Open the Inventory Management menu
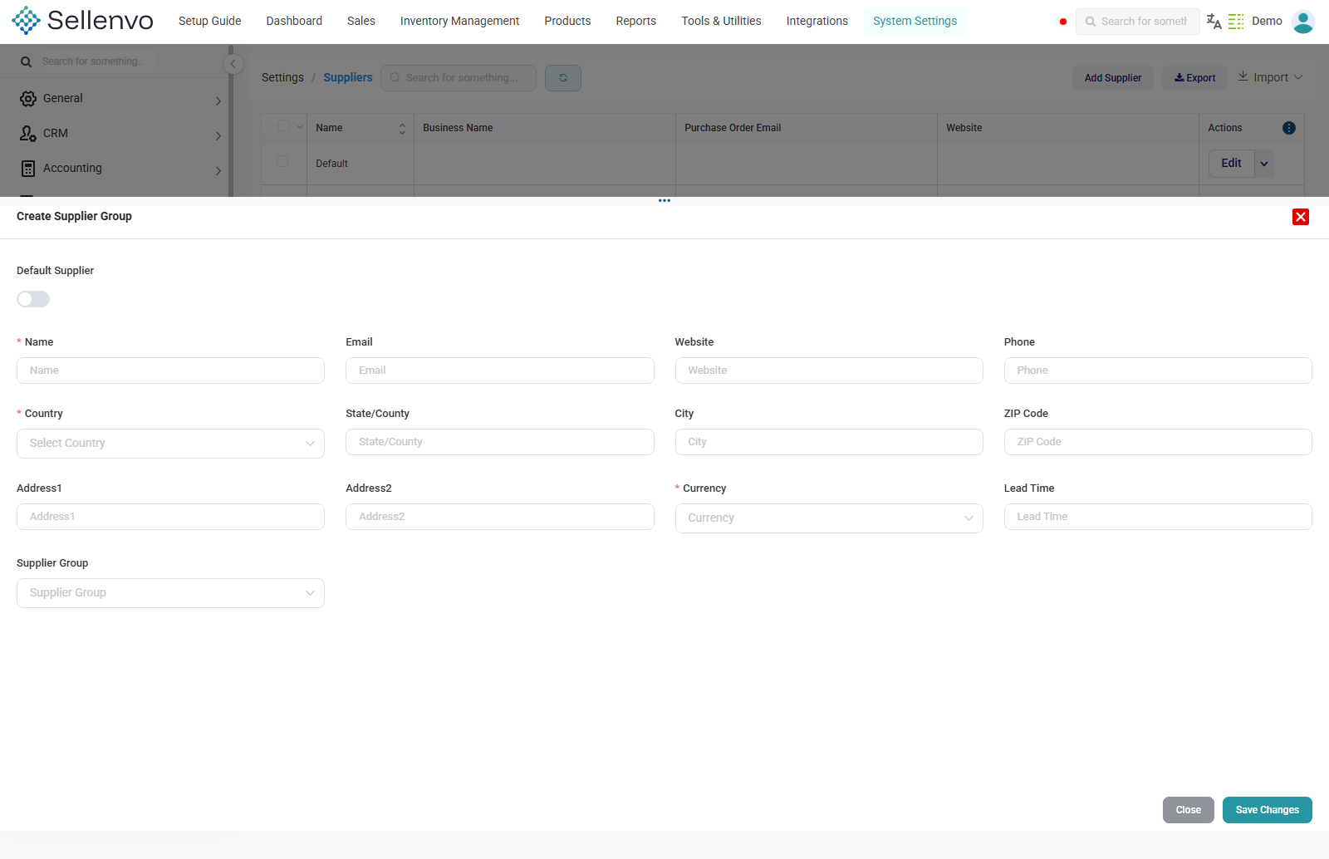Screen dimensions: 1329x859 click(x=459, y=21)
